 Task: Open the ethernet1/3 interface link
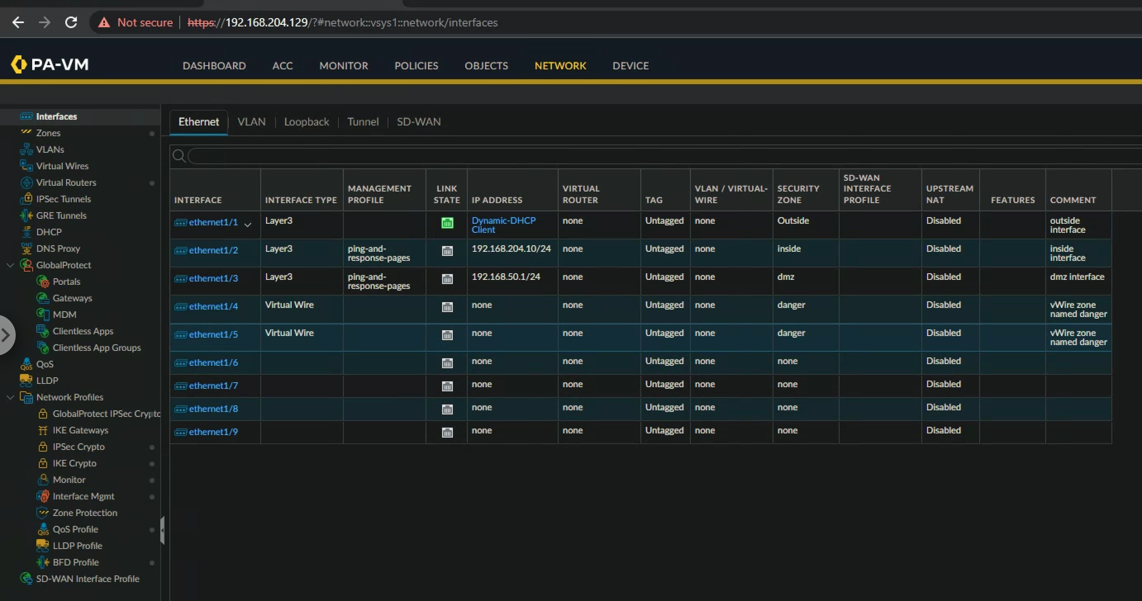(213, 278)
